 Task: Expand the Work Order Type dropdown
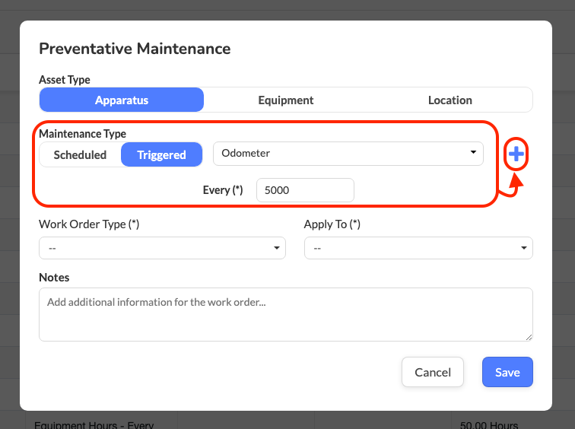point(162,248)
